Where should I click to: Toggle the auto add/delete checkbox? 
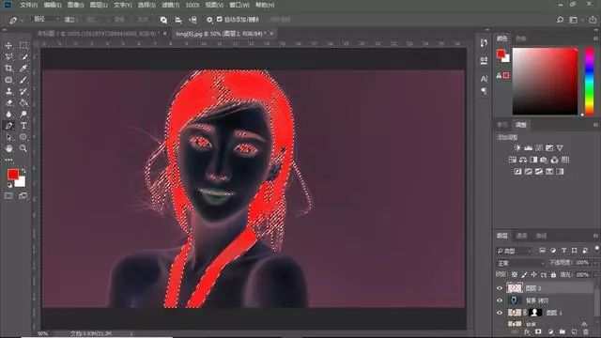(219, 19)
